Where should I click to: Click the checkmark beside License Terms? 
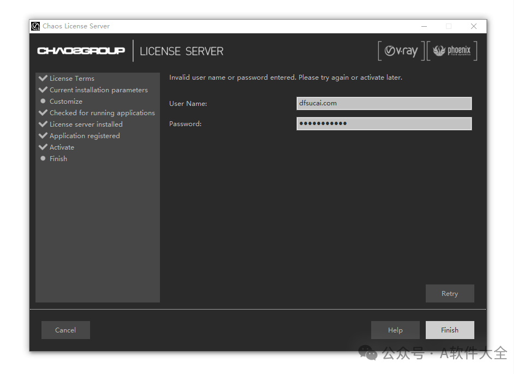click(x=43, y=78)
